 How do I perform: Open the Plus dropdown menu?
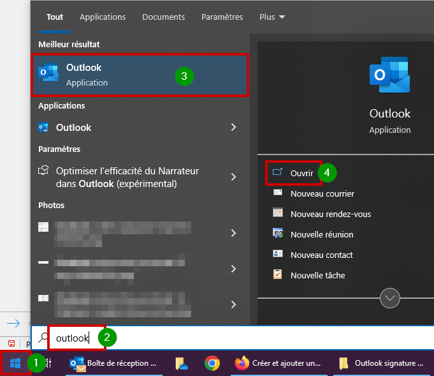[x=272, y=17]
